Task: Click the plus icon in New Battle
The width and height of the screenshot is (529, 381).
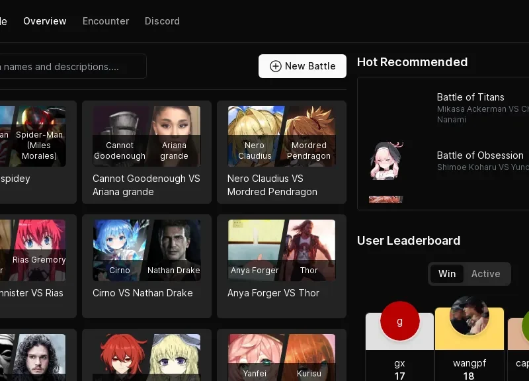Action: tap(275, 66)
